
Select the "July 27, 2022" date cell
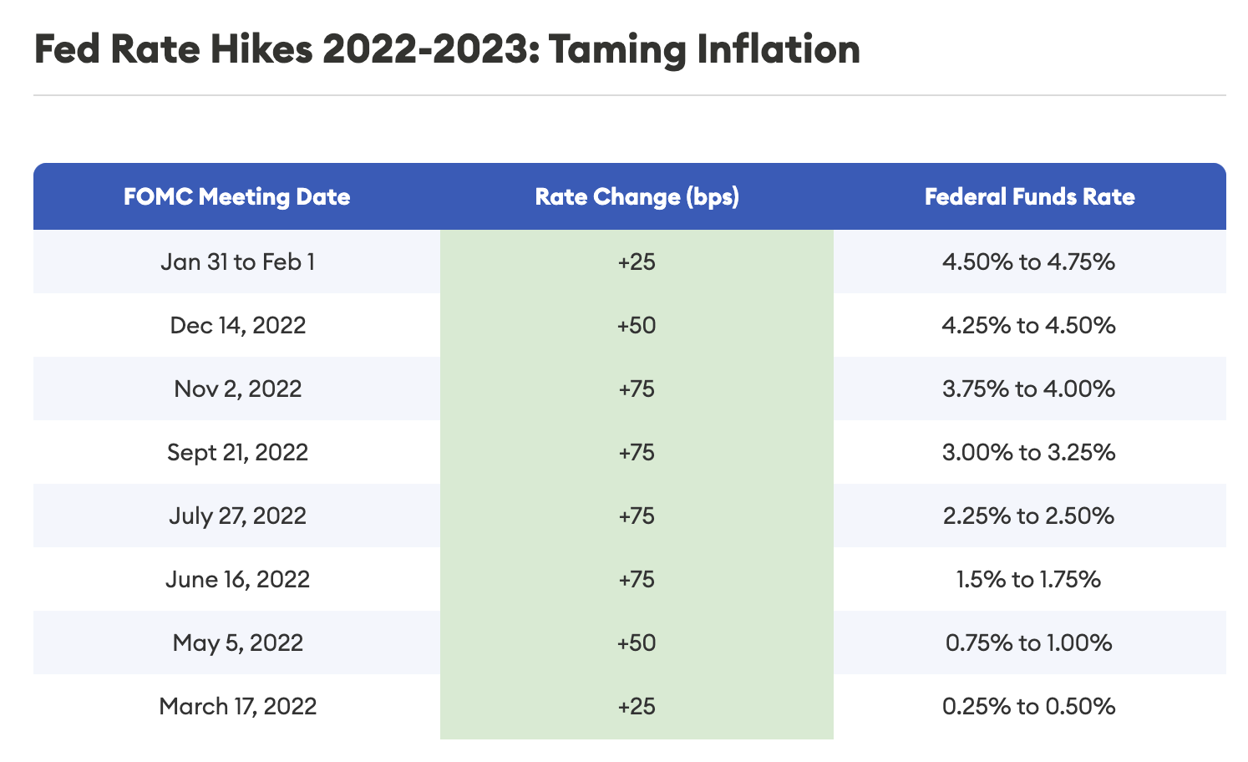(x=237, y=516)
